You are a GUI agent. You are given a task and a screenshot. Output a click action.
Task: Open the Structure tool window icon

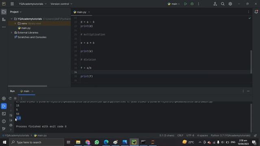[4, 19]
